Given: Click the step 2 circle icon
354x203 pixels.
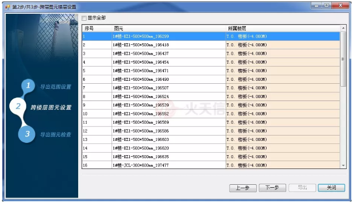Looking at the screenshot, I should [x=18, y=106].
